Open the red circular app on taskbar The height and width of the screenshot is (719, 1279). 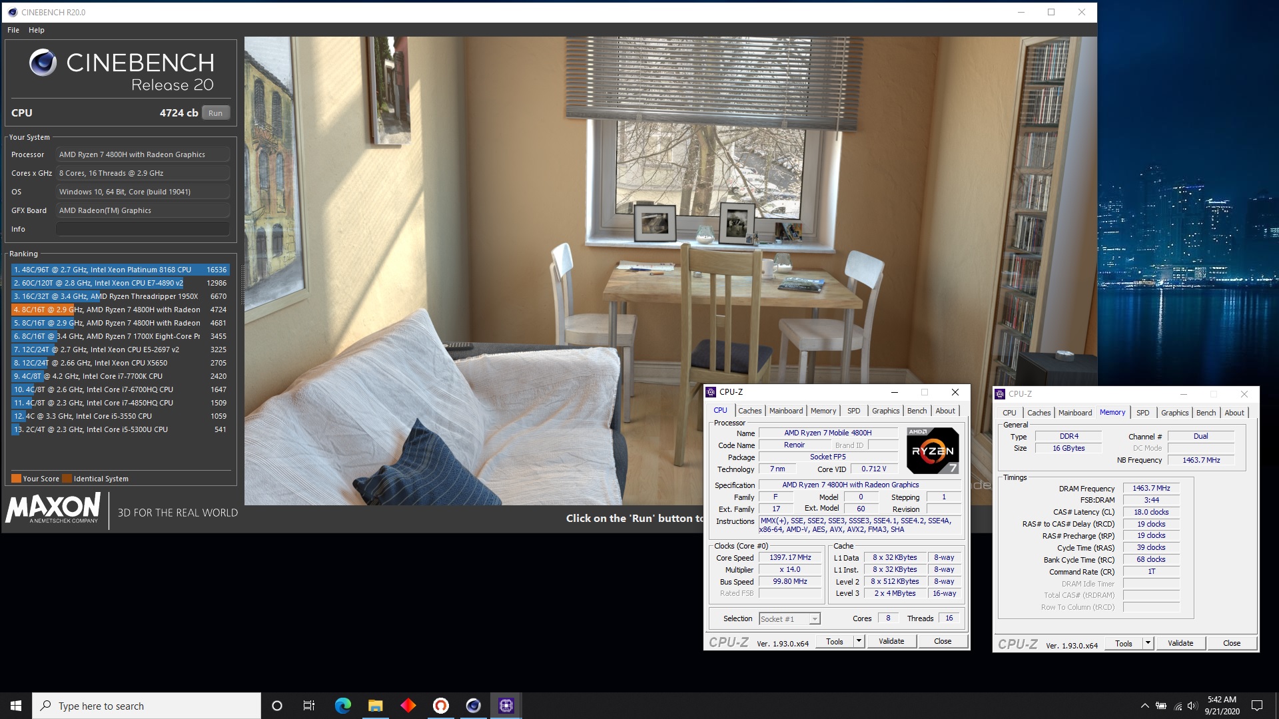(441, 706)
